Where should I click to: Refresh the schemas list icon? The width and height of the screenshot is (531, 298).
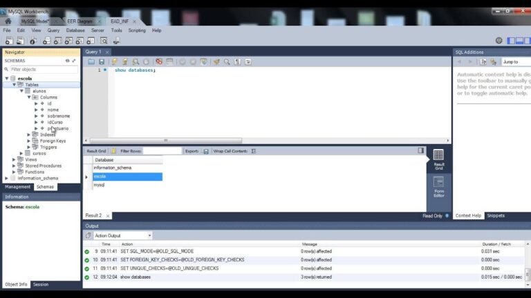pyautogui.click(x=67, y=61)
